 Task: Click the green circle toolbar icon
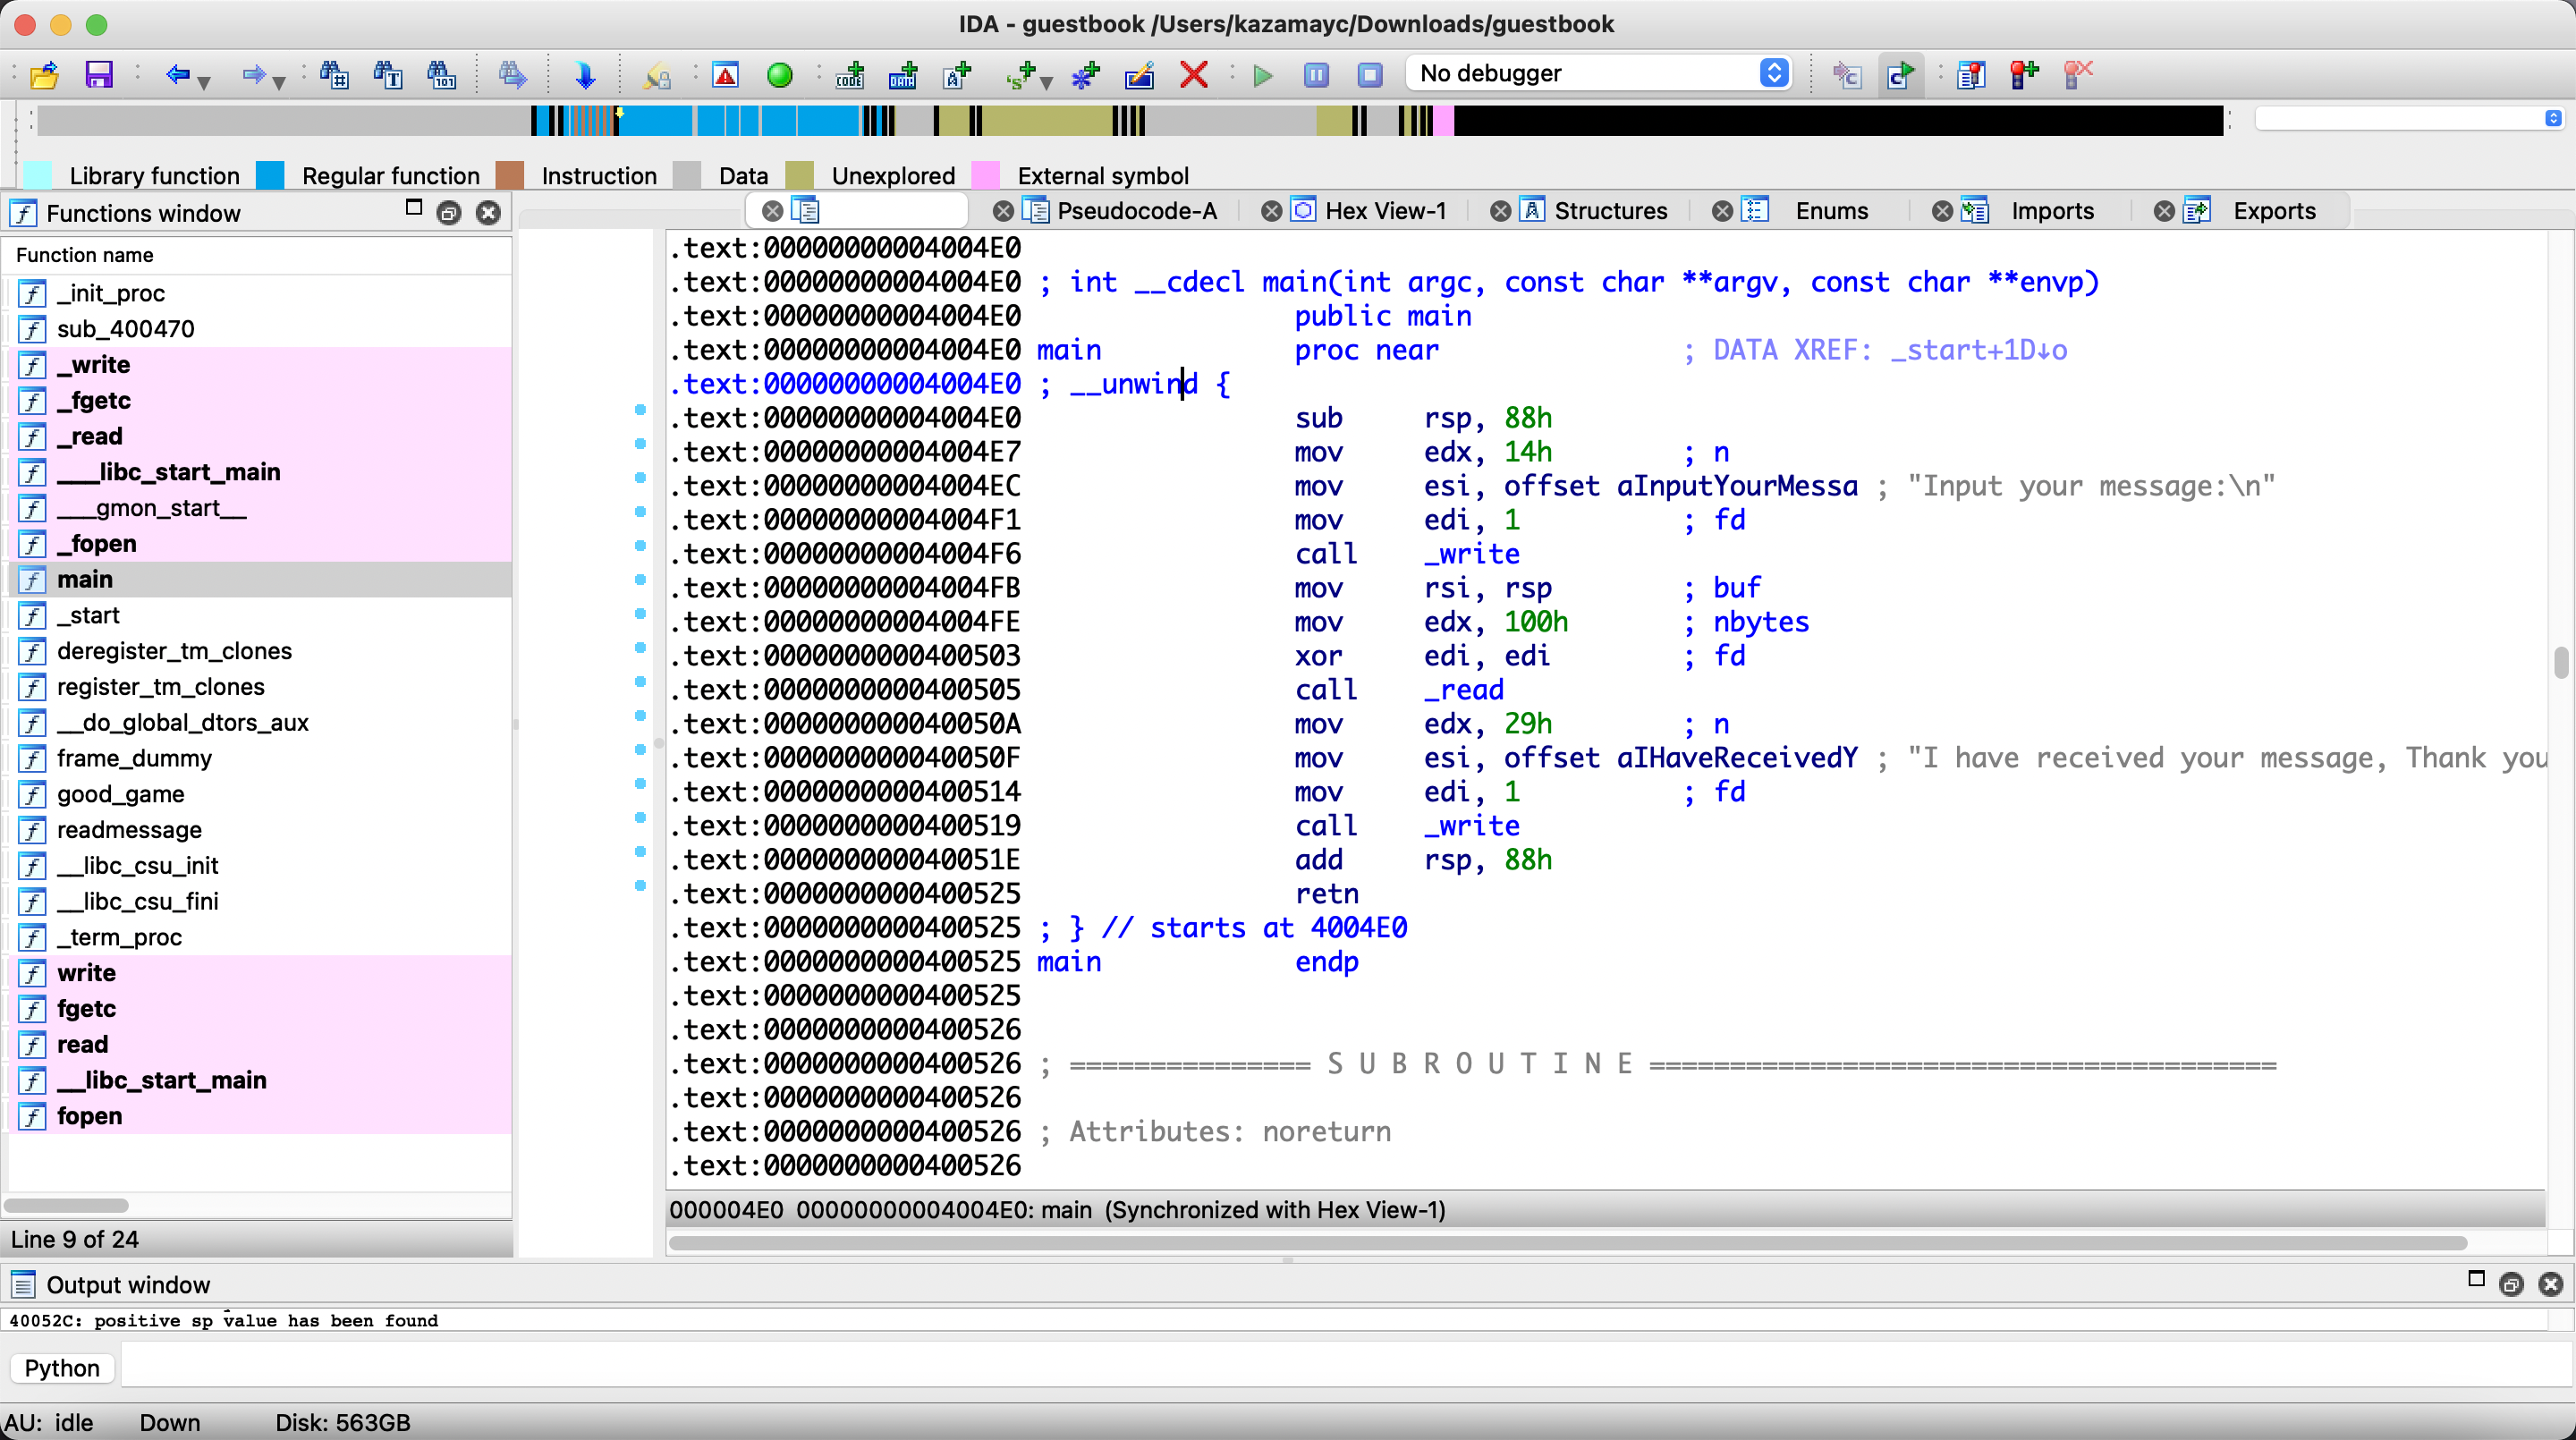pos(780,74)
